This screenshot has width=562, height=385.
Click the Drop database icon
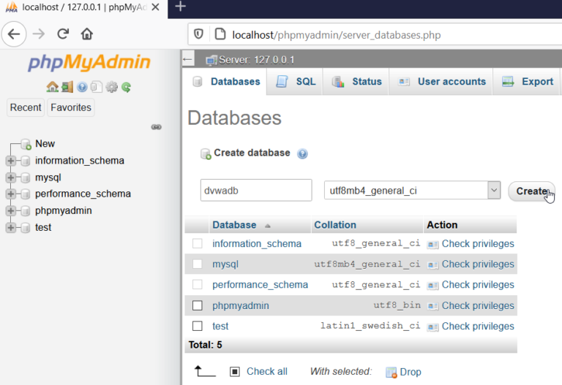(x=391, y=373)
